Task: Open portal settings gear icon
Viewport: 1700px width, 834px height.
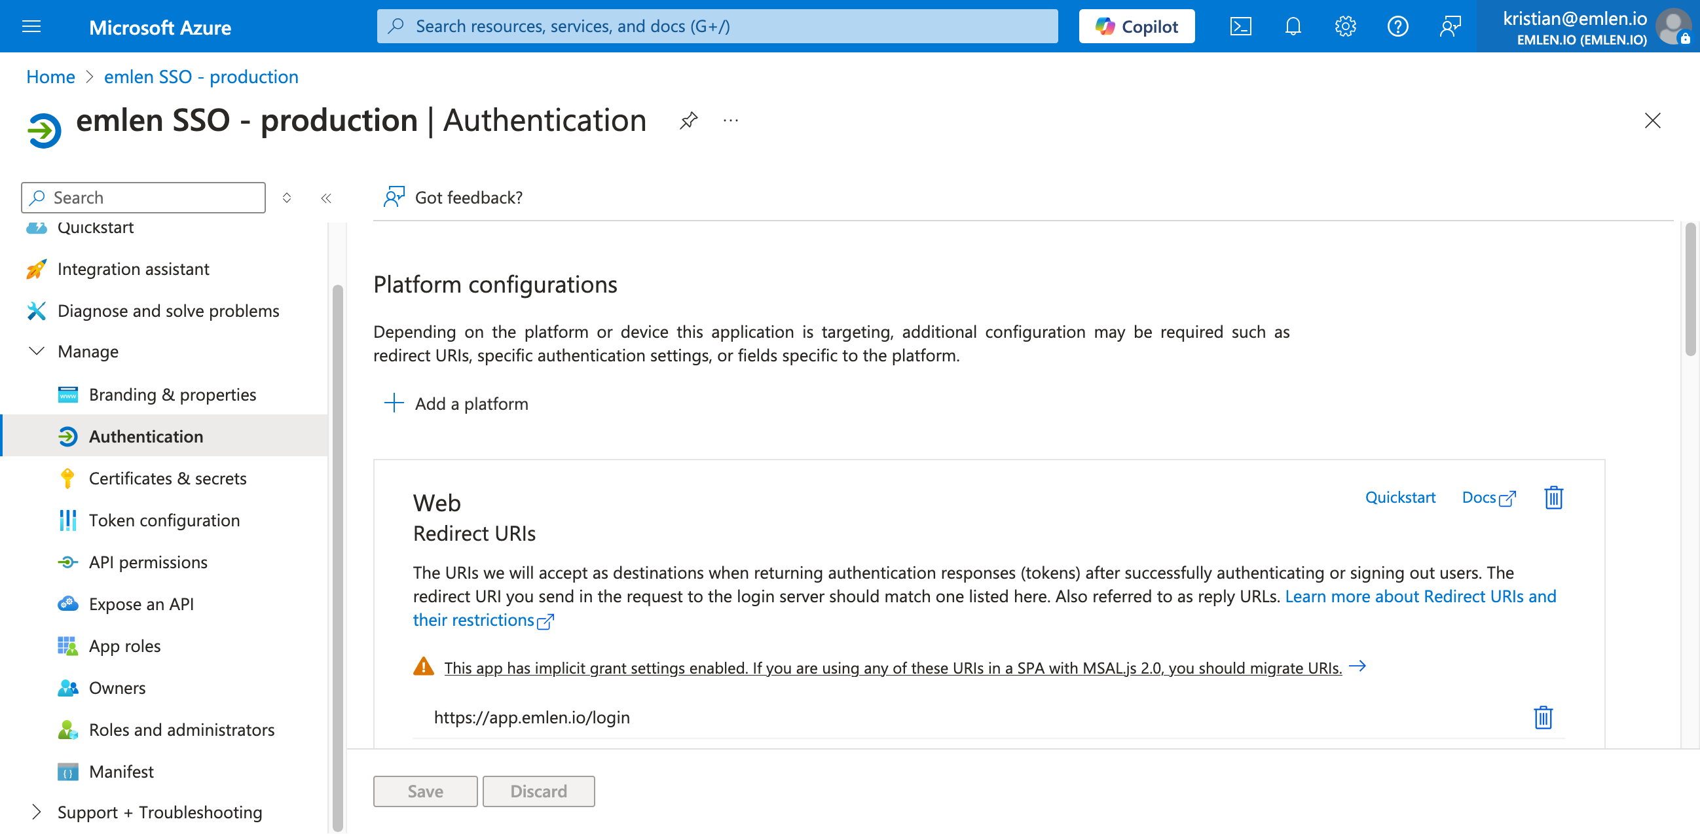Action: 1345,26
